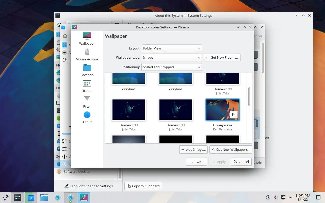
Task: Click Get New Wallpapers button
Action: click(x=231, y=149)
